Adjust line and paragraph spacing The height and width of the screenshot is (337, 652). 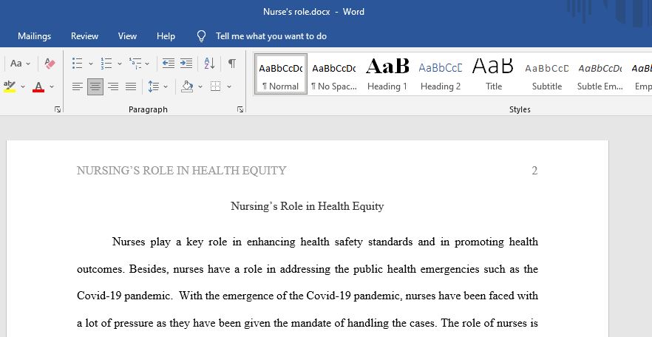tap(154, 86)
